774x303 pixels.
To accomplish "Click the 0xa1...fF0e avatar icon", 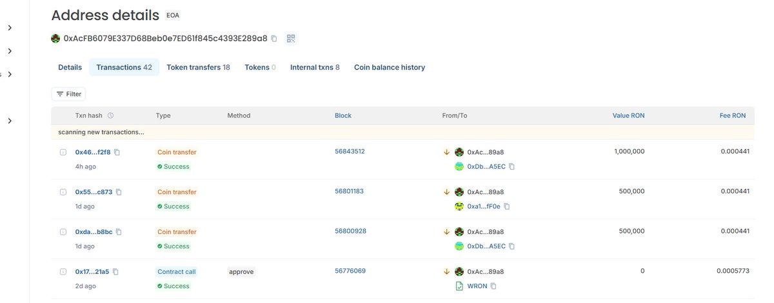I will pos(459,206).
